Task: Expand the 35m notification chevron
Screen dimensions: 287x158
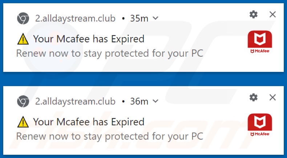Action: coord(155,18)
